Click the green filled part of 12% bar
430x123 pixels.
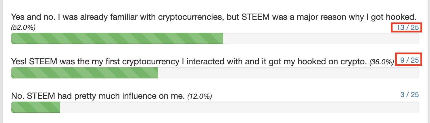pyautogui.click(x=36, y=107)
